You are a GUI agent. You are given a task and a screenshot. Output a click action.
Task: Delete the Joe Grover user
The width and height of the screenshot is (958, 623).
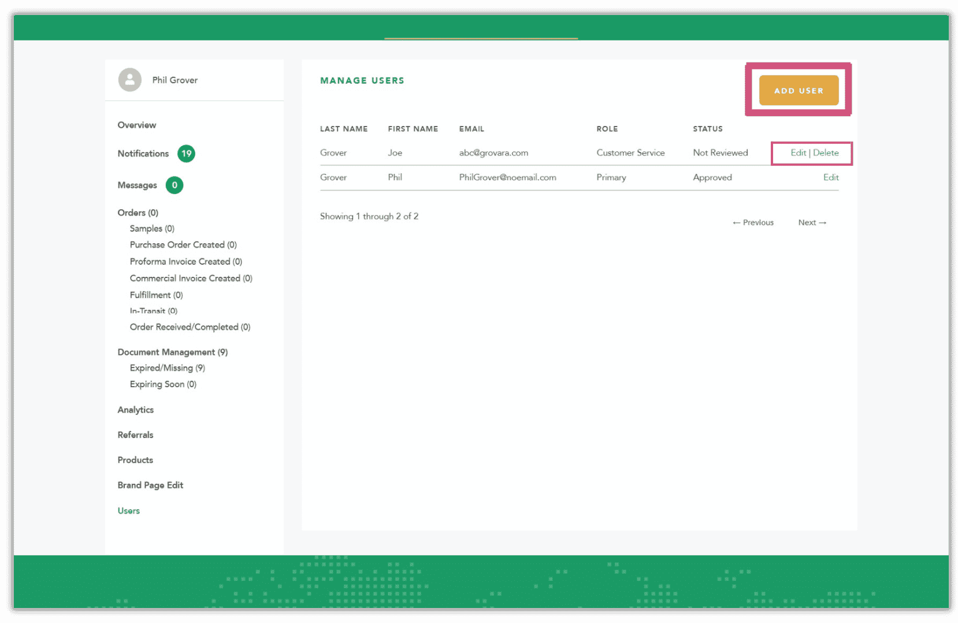tap(826, 153)
